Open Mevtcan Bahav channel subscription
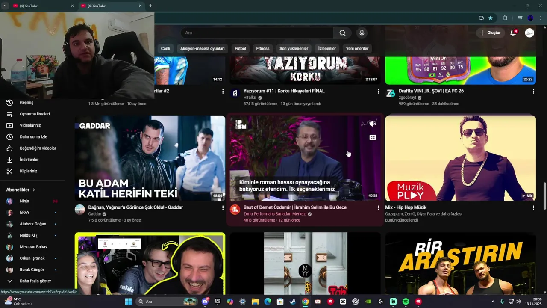 pos(32,247)
